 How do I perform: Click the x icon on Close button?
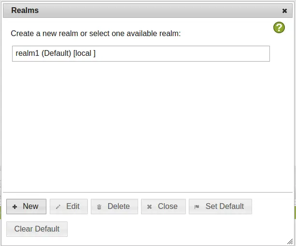click(149, 207)
